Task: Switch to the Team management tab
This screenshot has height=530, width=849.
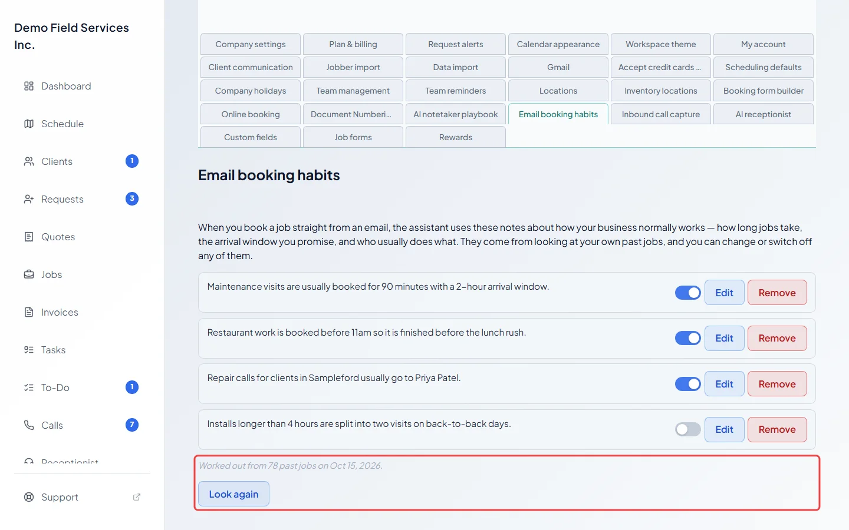Action: [x=353, y=91]
